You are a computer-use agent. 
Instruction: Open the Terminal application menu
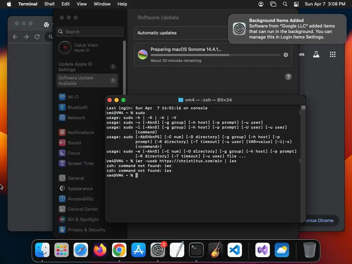28,4
